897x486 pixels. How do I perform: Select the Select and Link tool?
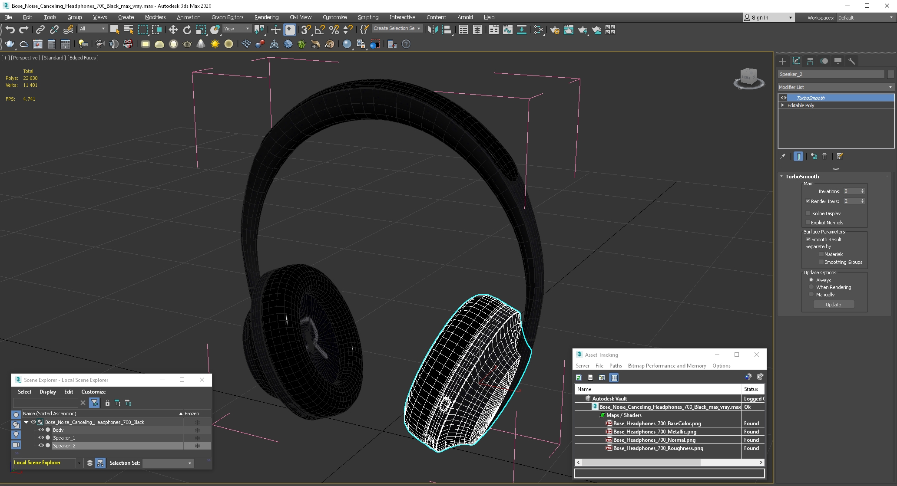pyautogui.click(x=40, y=30)
